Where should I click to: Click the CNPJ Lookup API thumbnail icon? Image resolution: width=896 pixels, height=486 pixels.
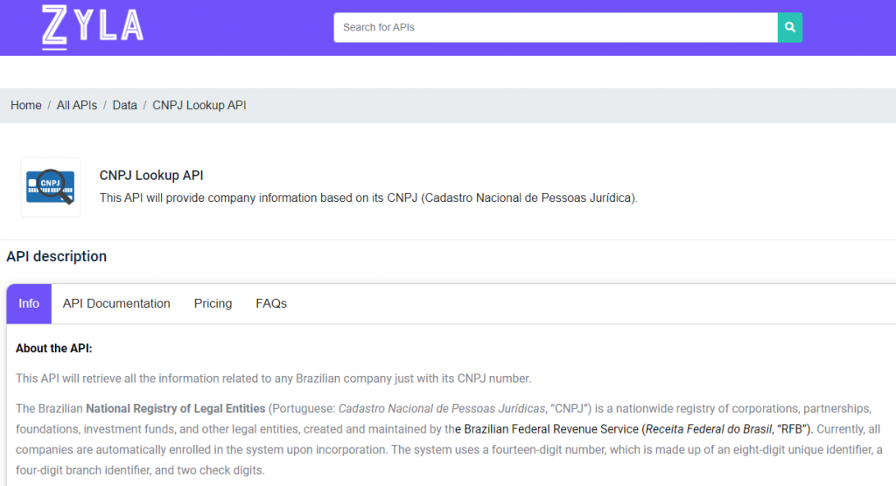[50, 187]
